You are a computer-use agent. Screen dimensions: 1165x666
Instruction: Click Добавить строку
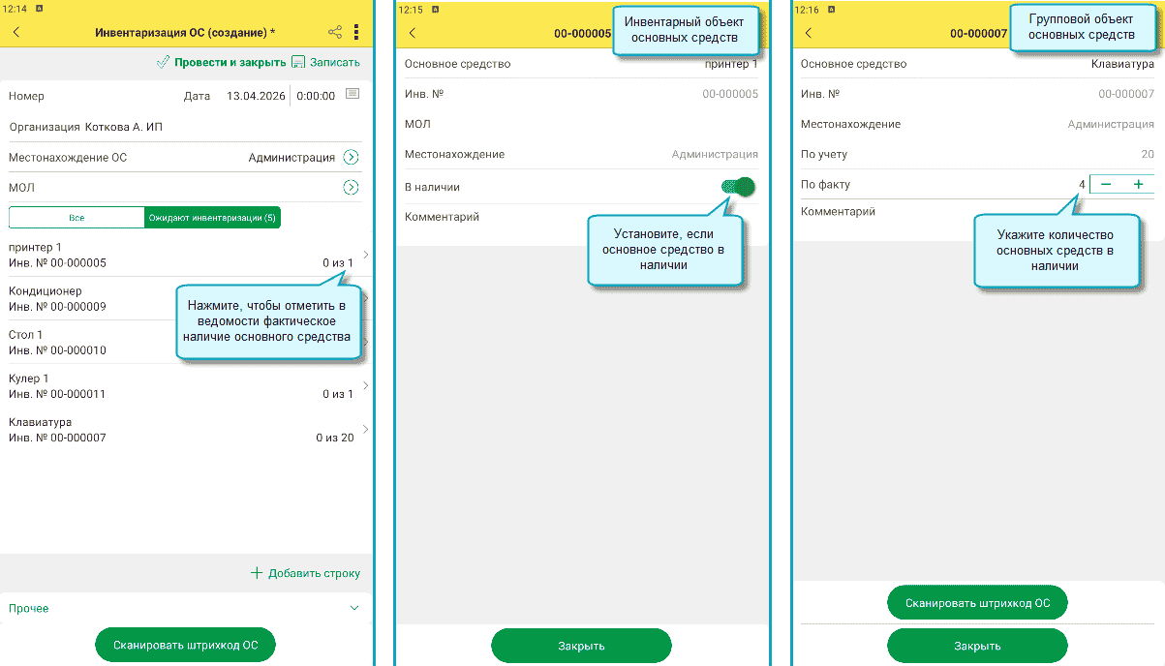[305, 573]
